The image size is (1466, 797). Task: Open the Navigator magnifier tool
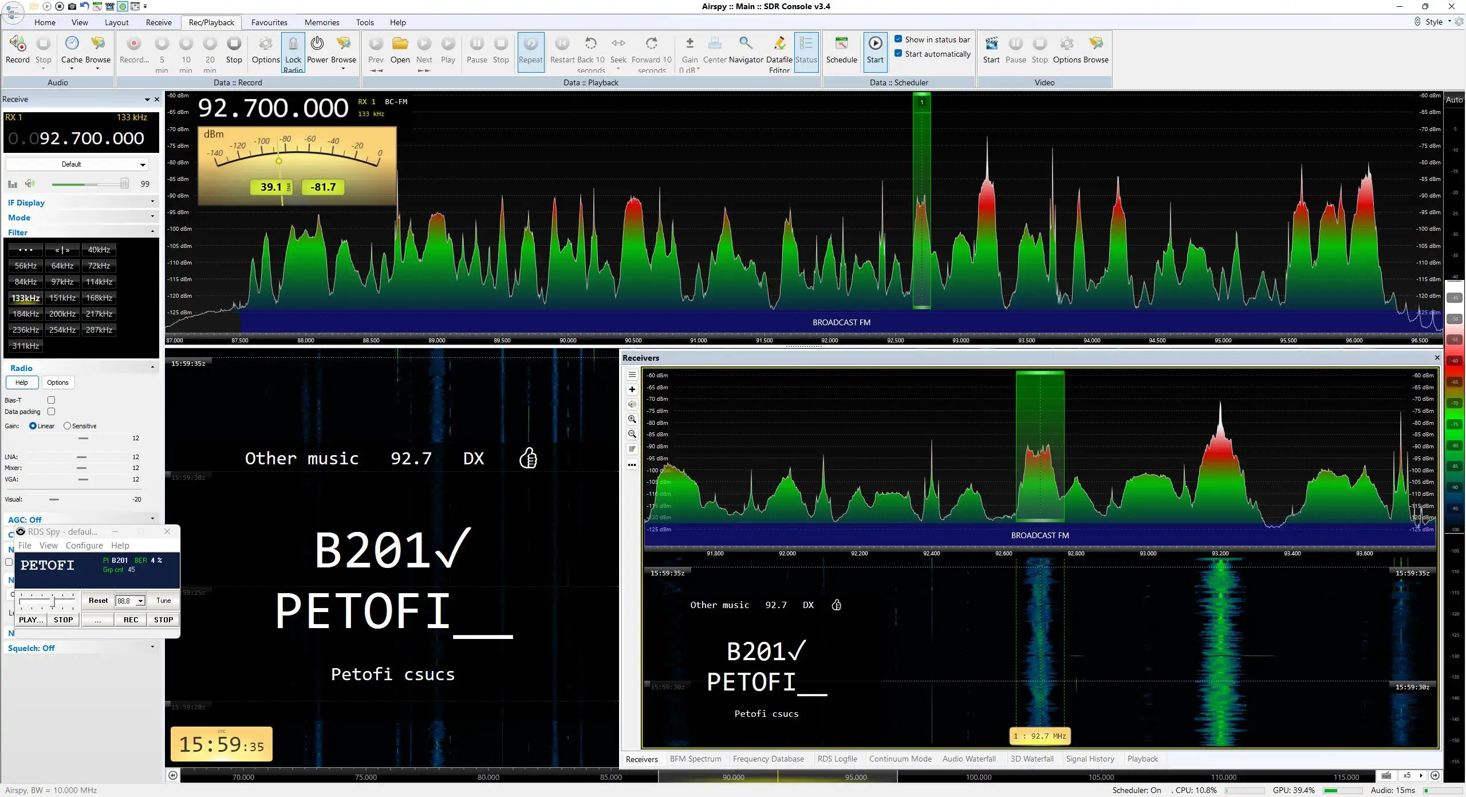[745, 44]
